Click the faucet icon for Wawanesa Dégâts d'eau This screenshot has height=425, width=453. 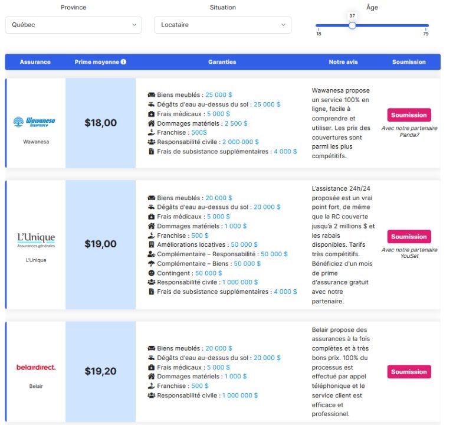(x=152, y=104)
